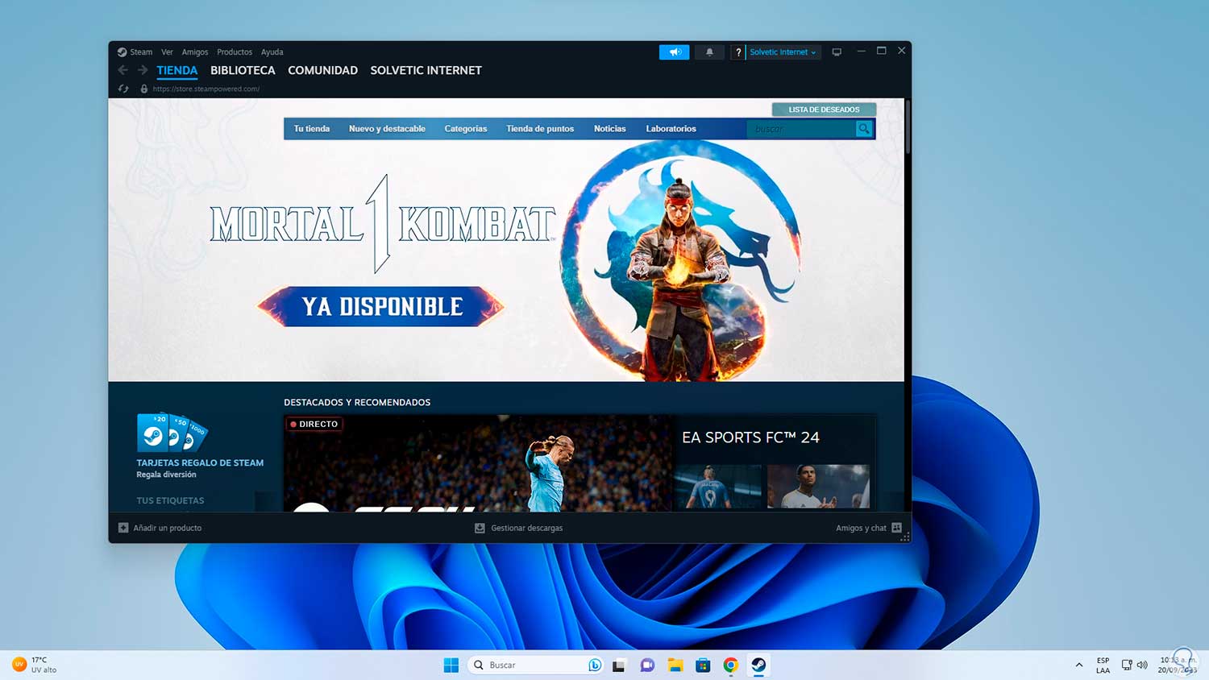Click the Steam announcements megaphone icon
Image resolution: width=1209 pixels, height=680 pixels.
(675, 52)
